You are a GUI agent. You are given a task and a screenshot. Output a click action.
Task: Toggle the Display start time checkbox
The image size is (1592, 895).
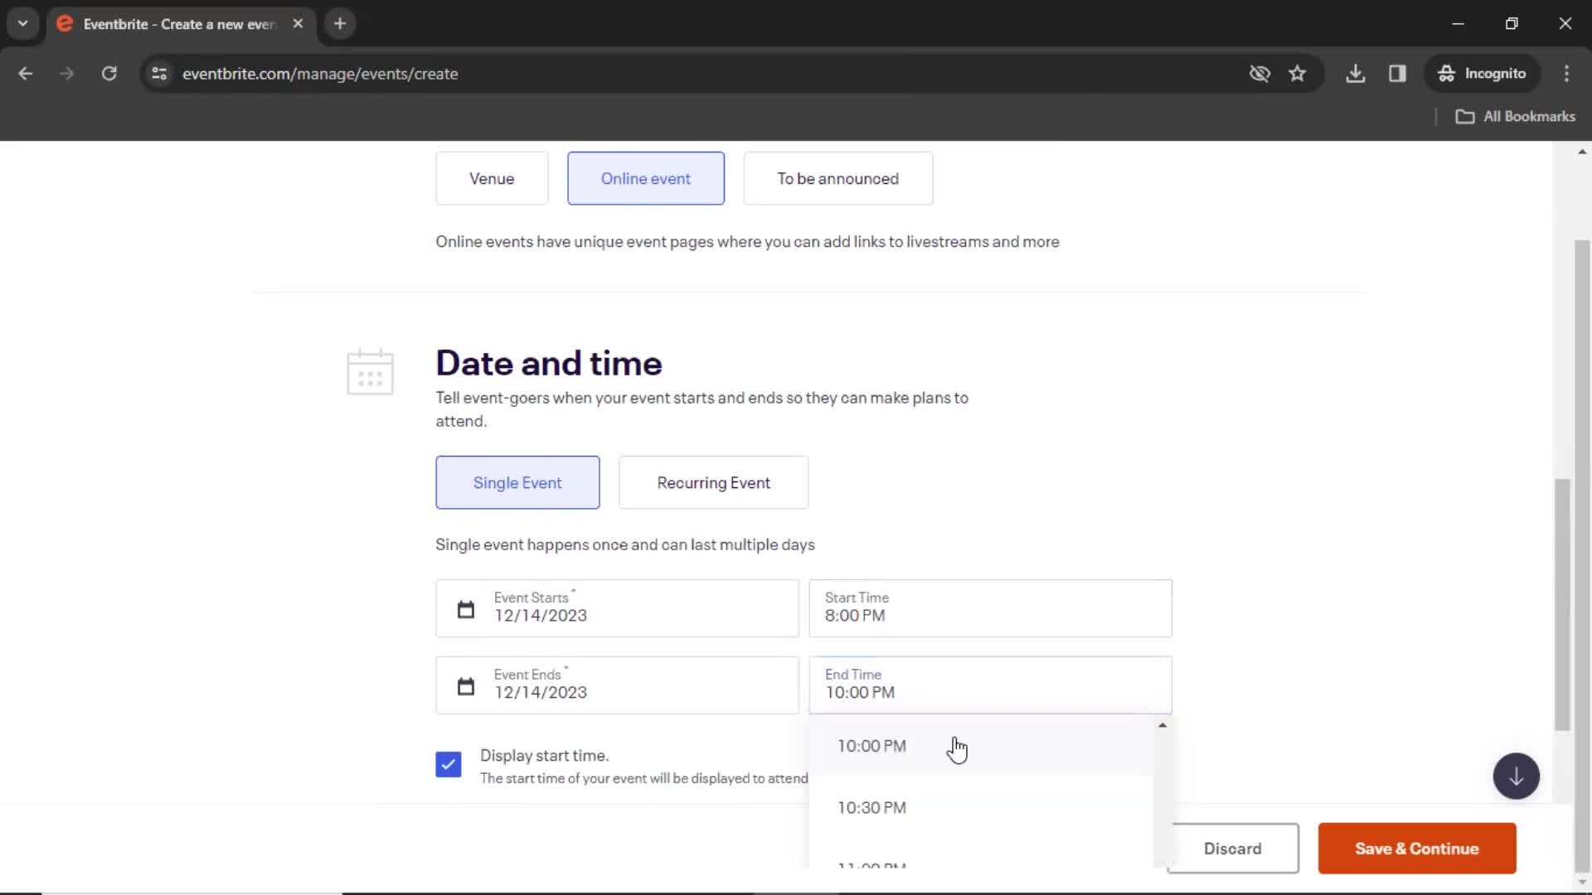[447, 764]
